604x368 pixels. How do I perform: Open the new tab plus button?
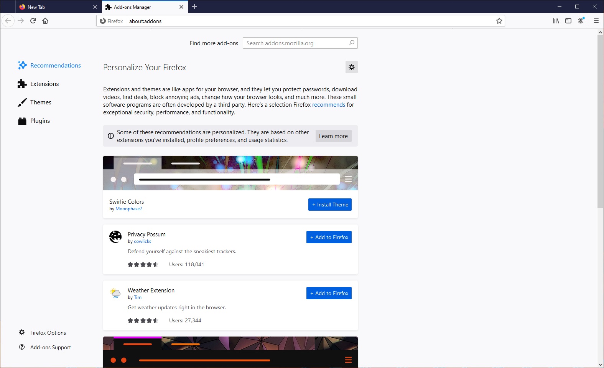pyautogui.click(x=194, y=7)
